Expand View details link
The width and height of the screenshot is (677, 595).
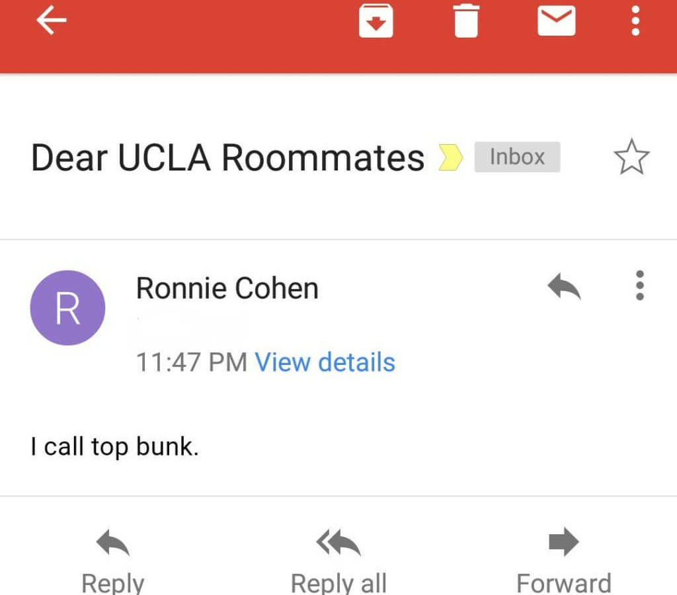325,362
